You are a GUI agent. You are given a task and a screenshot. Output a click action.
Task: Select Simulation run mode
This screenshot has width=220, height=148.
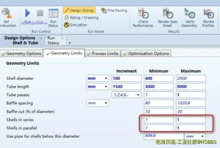76,25
